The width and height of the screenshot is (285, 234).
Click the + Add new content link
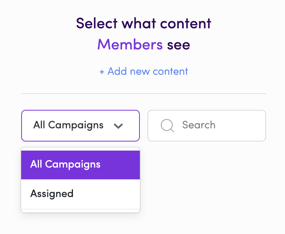point(144,71)
